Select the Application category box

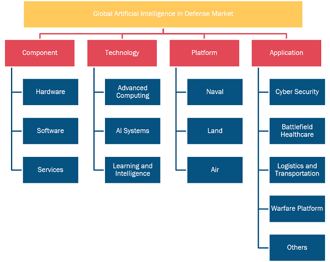(x=287, y=53)
